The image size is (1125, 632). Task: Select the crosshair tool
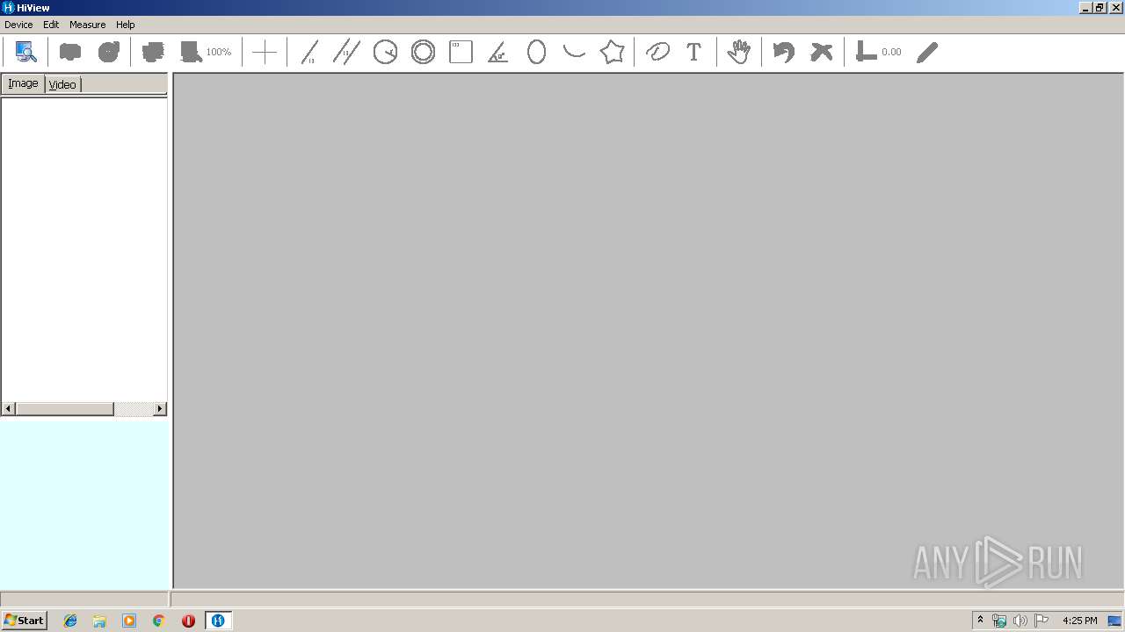tap(265, 53)
